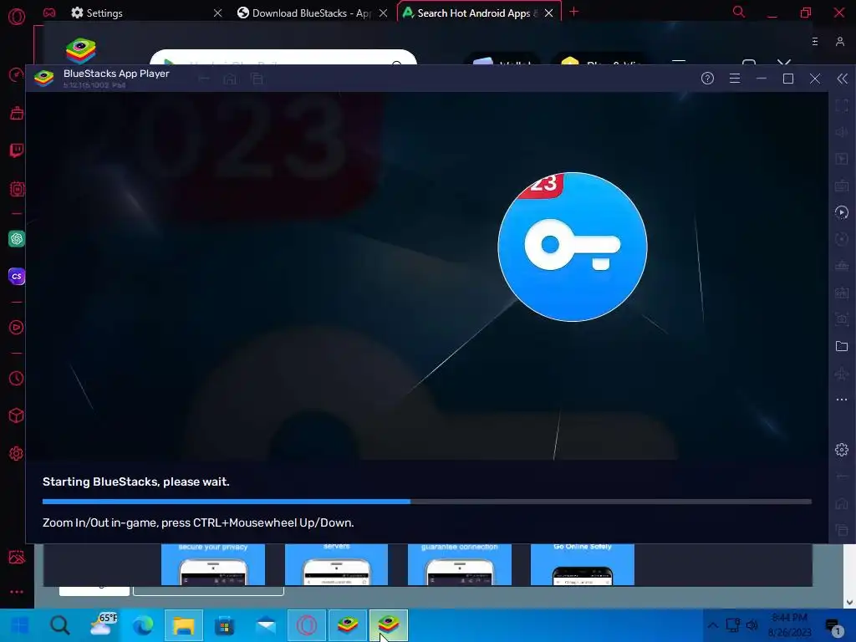This screenshot has height=642, width=856.
Task: Open GX Control speedometer in Opera sidebar
Action: pos(17,74)
